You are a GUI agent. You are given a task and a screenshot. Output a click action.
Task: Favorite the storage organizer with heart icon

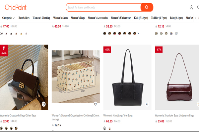[x=96, y=104]
